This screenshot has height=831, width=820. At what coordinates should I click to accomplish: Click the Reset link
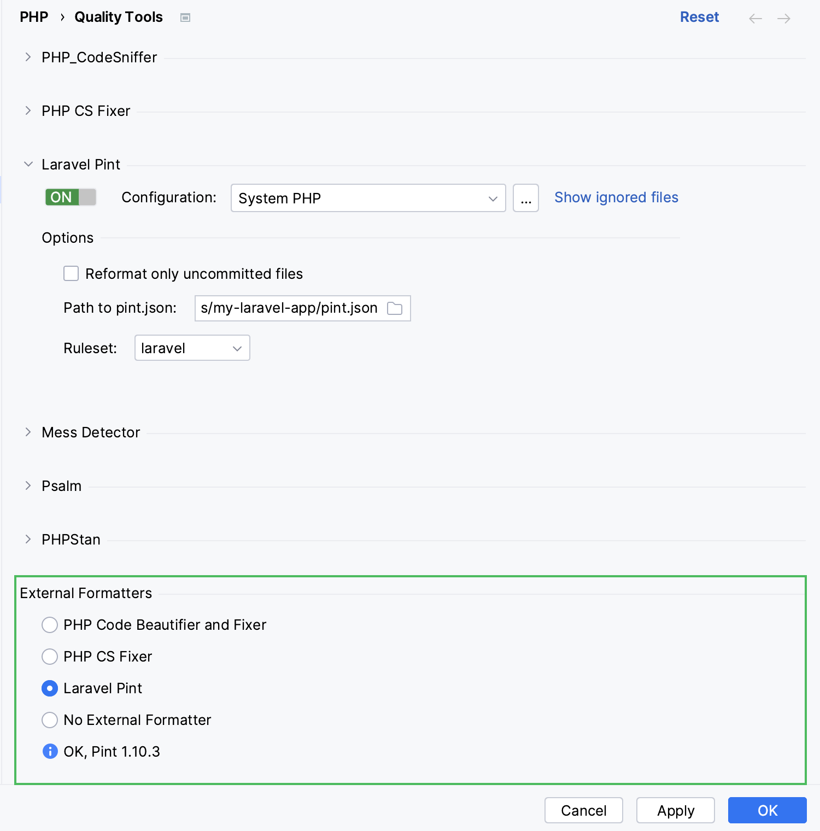699,17
